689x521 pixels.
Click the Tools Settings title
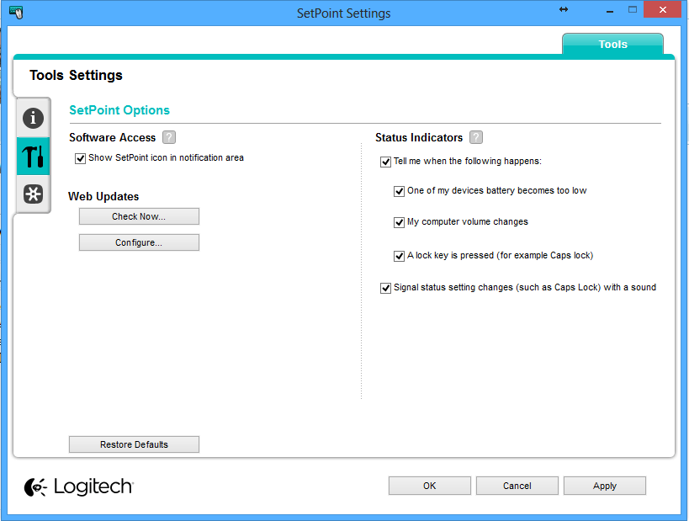[76, 75]
